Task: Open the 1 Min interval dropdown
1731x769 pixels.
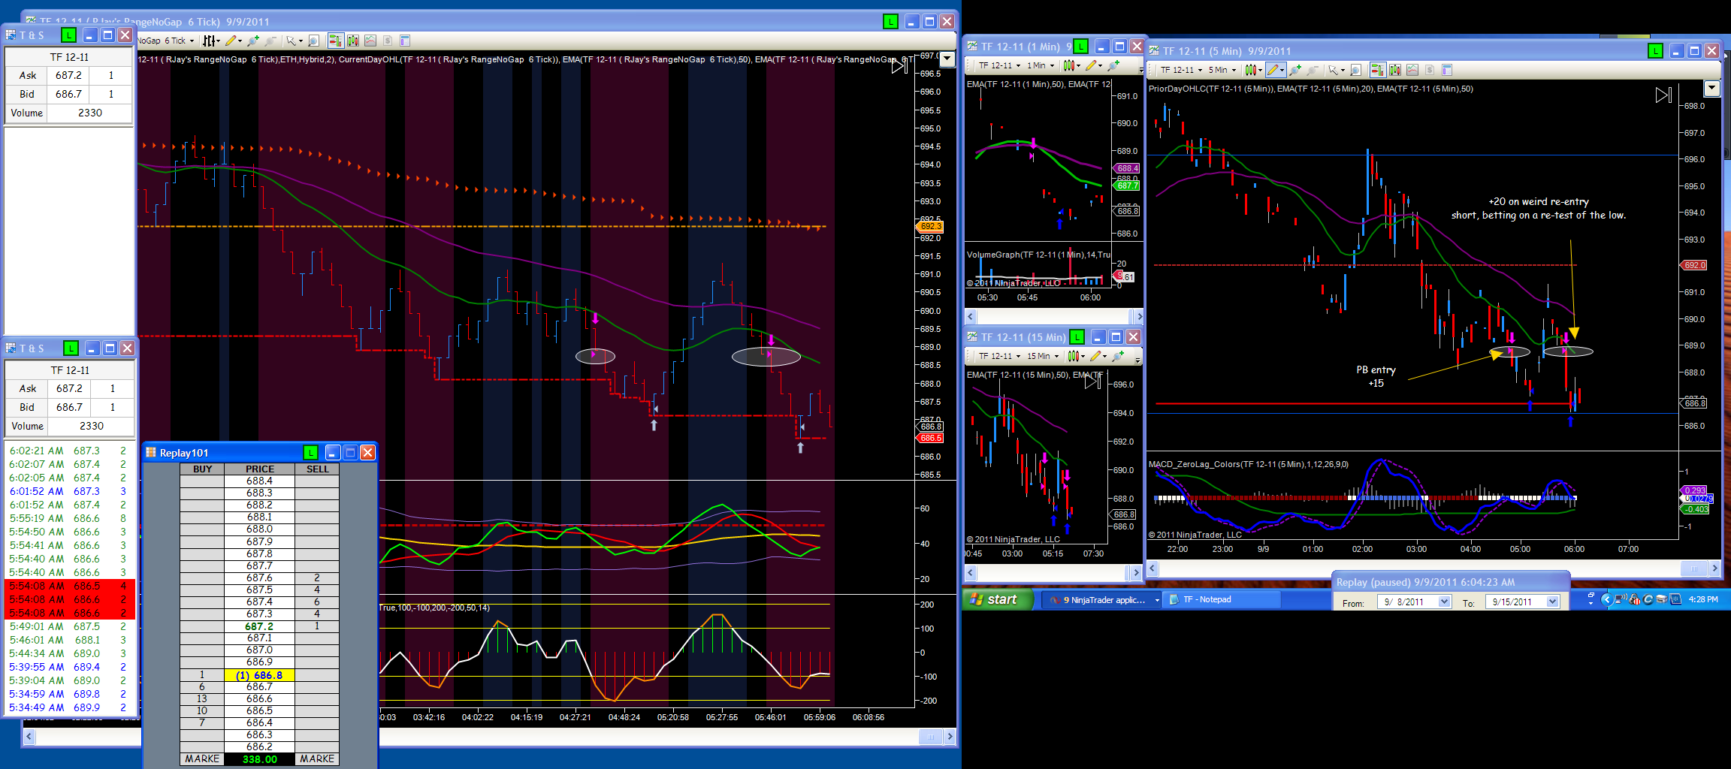Action: pyautogui.click(x=1052, y=65)
